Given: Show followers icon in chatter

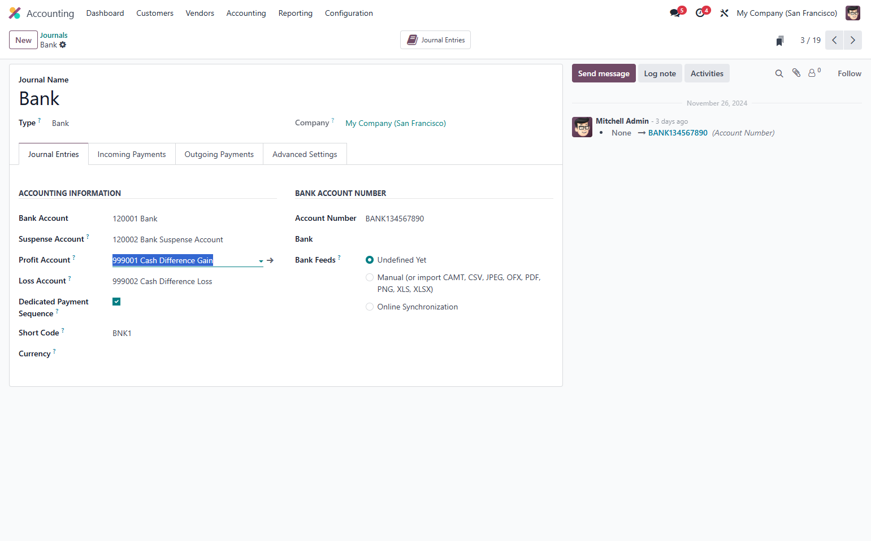Looking at the screenshot, I should tap(814, 73).
